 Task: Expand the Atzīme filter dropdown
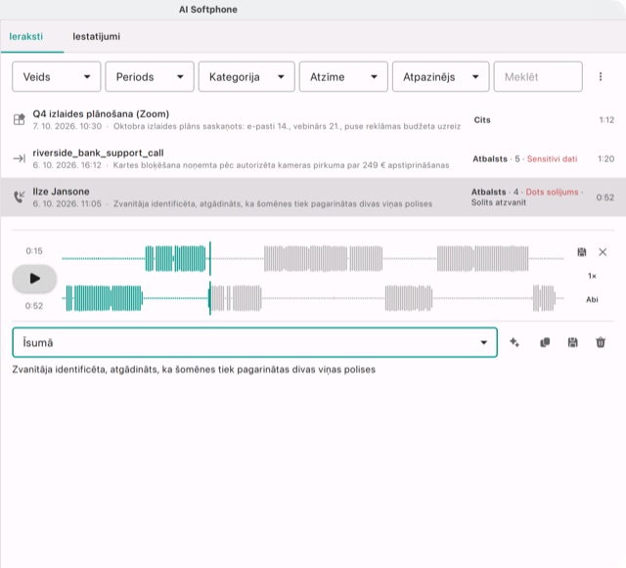(x=343, y=76)
